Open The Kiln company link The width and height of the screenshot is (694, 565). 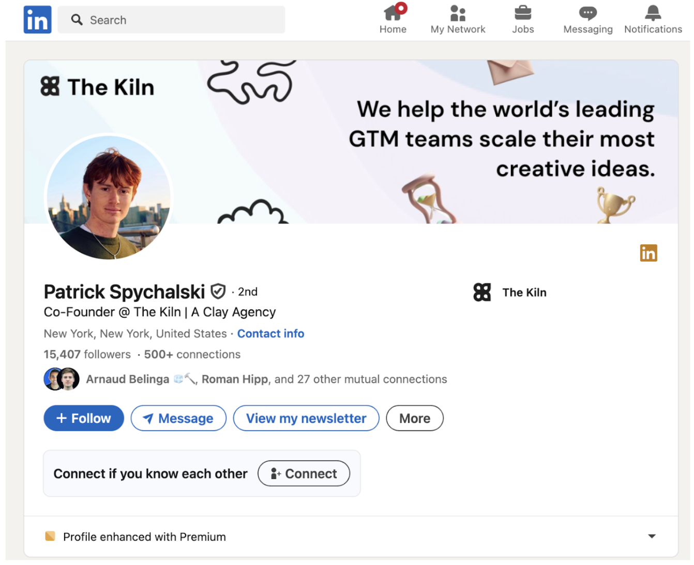(x=524, y=292)
